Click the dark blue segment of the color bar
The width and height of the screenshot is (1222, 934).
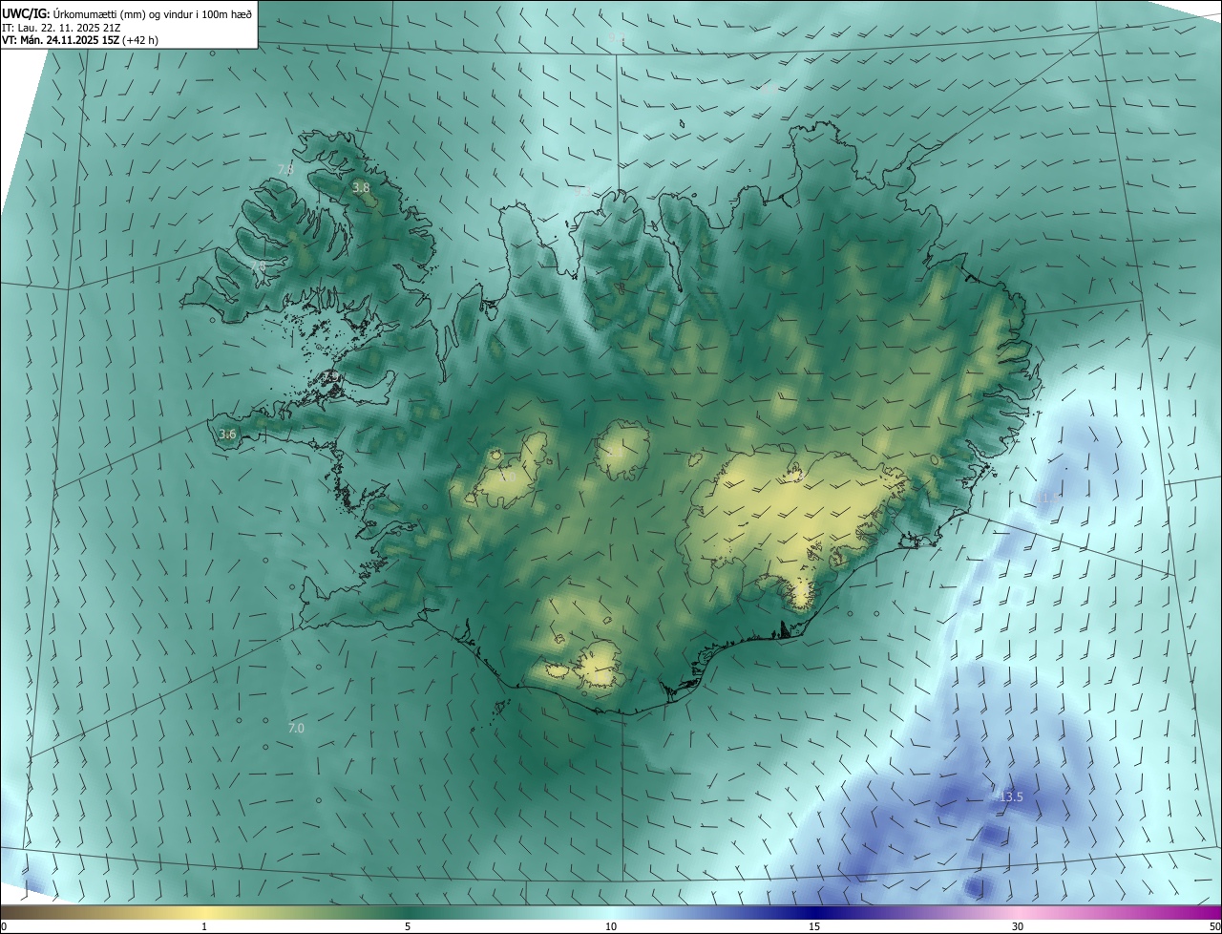tap(814, 912)
